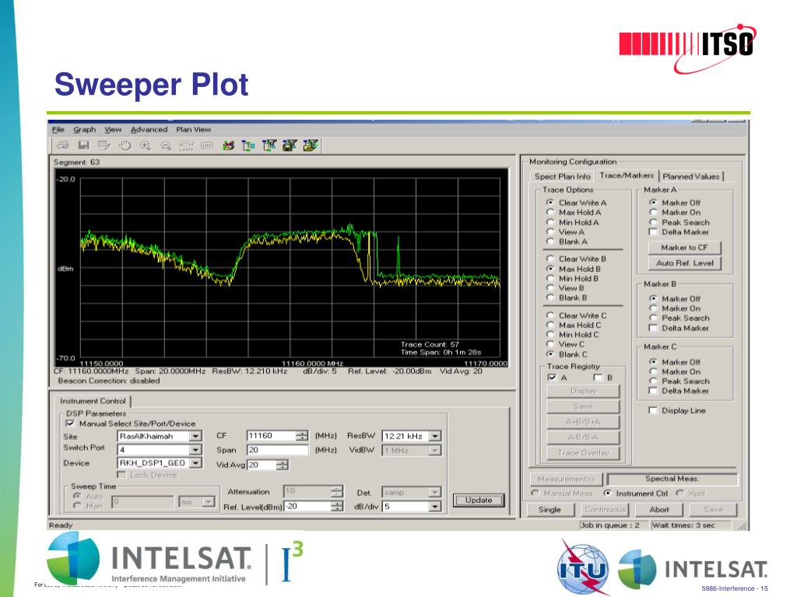This screenshot has height=597, width=797.
Task: Click the Spectral Meas. button
Action: coord(672,479)
